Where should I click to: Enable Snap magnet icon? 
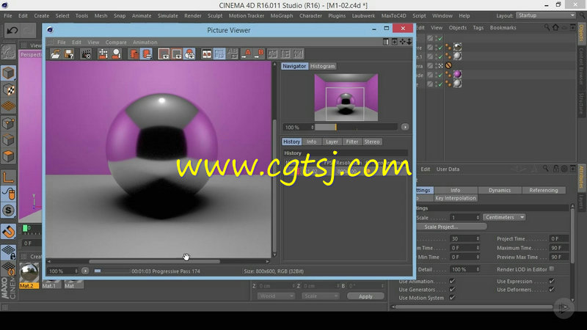(8, 232)
